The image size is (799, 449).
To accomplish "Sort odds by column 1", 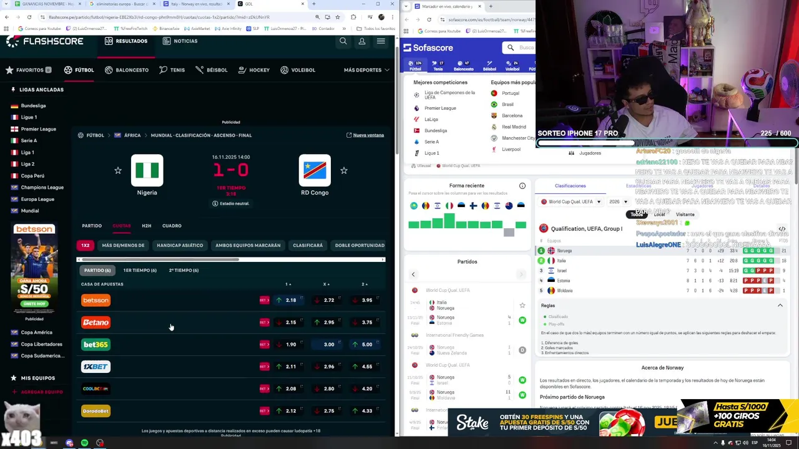I will [x=288, y=284].
